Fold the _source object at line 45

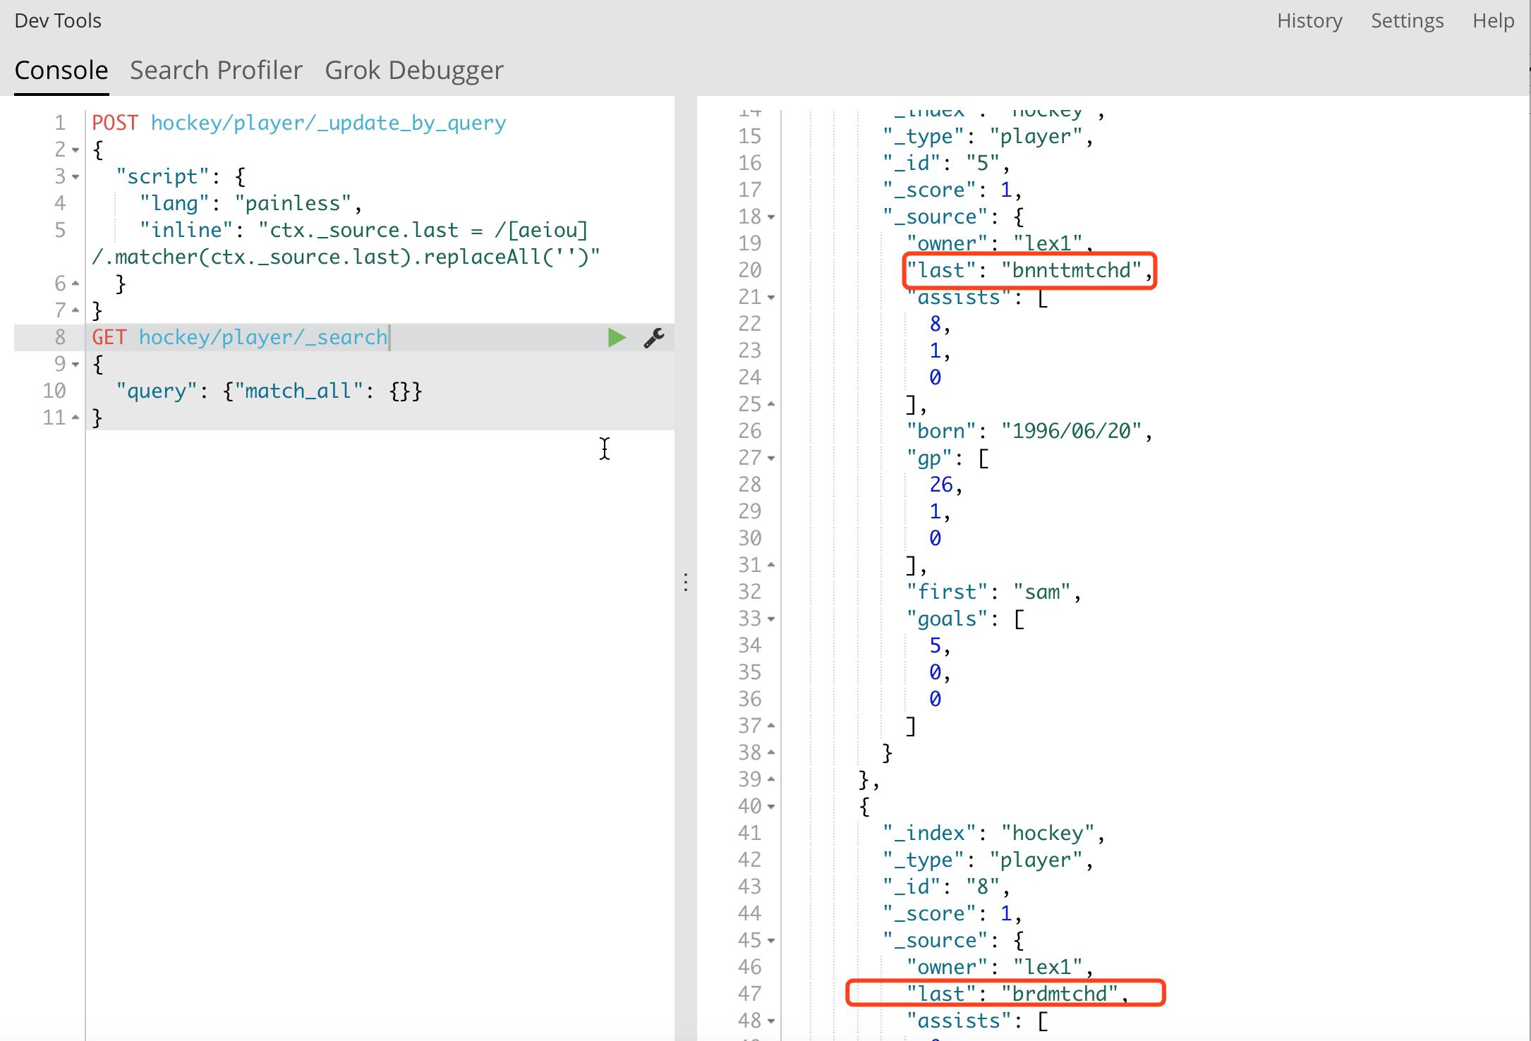[x=771, y=941]
